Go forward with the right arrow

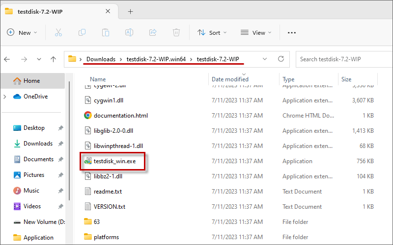pyautogui.click(x=24, y=59)
